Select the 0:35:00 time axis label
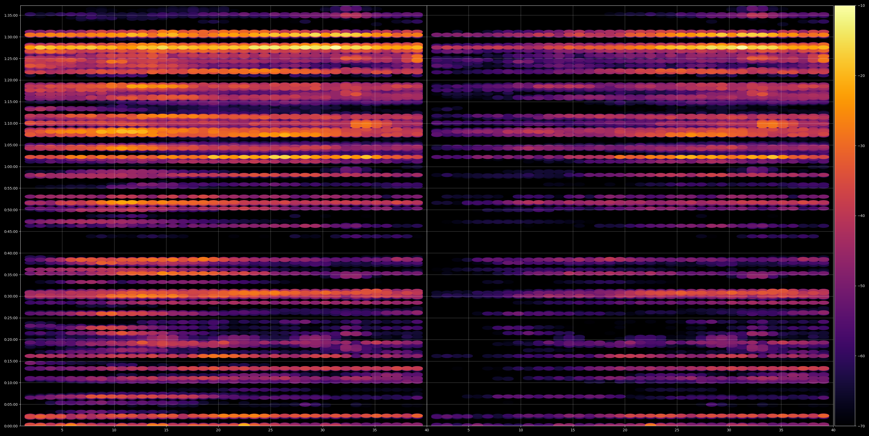 click(x=11, y=275)
